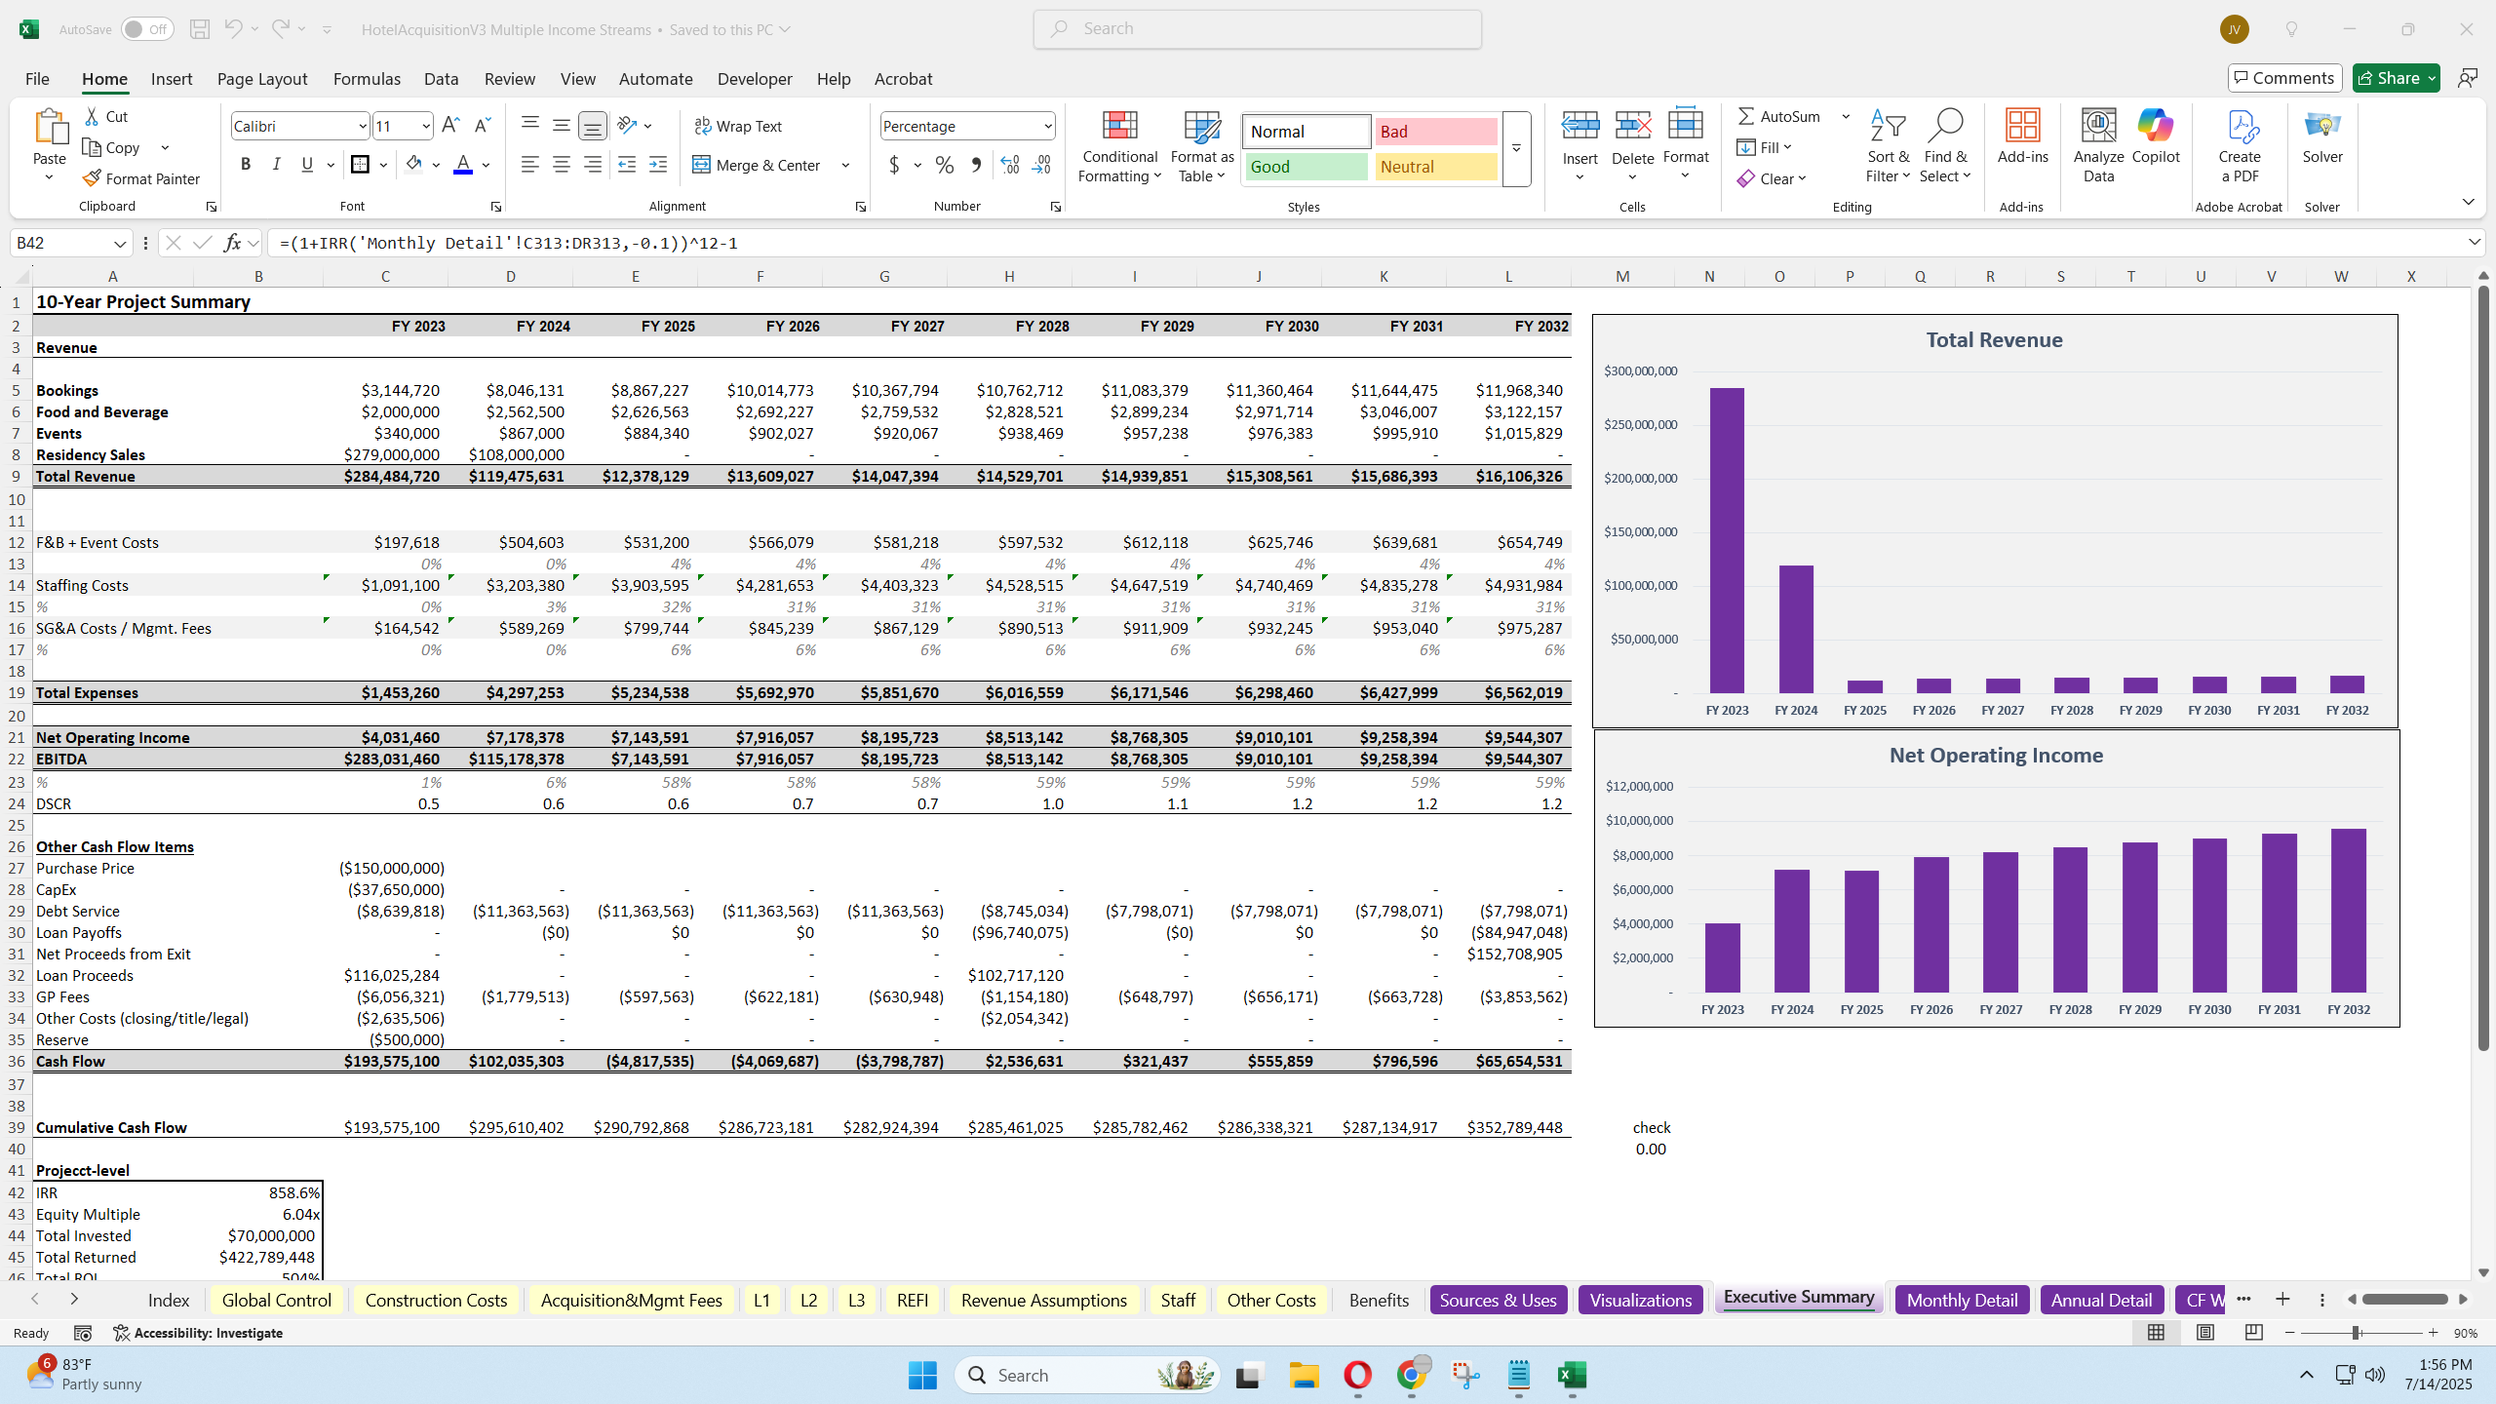Click the AutoSum icon

(1746, 115)
